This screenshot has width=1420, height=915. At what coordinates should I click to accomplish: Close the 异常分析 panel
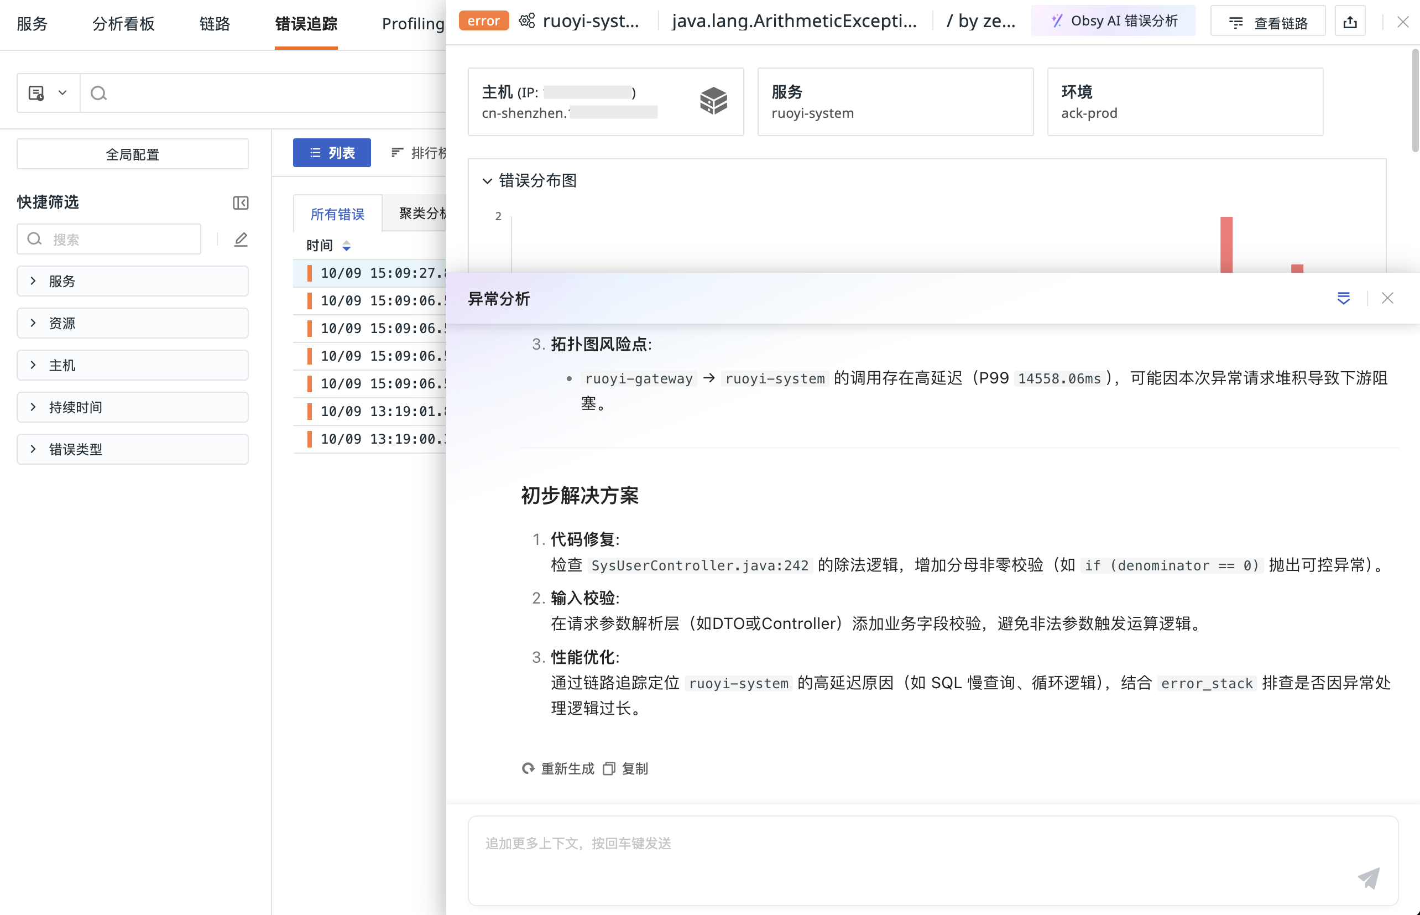pos(1387,298)
